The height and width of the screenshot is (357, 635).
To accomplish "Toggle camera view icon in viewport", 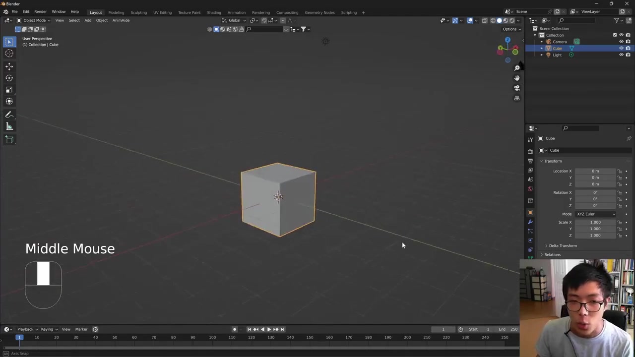I will (x=516, y=88).
